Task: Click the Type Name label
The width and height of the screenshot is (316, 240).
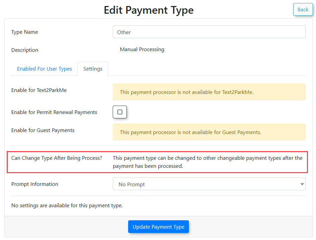Action: [24, 32]
